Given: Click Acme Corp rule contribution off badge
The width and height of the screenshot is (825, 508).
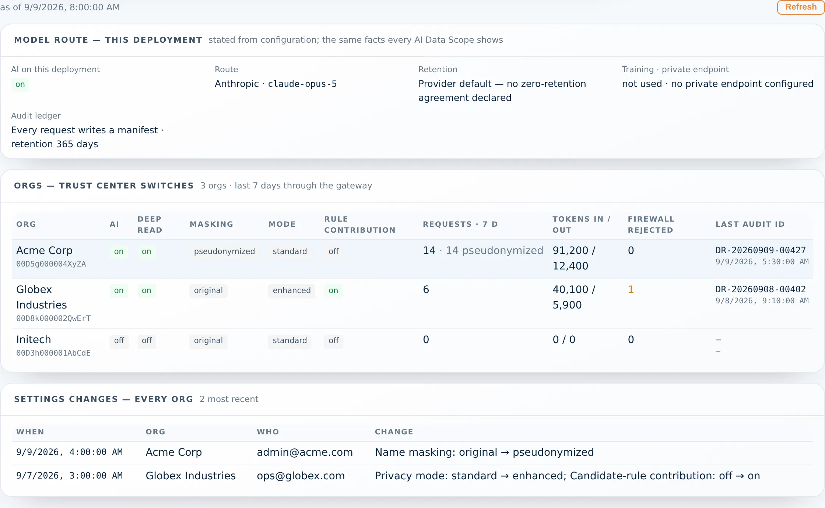Looking at the screenshot, I should (334, 251).
